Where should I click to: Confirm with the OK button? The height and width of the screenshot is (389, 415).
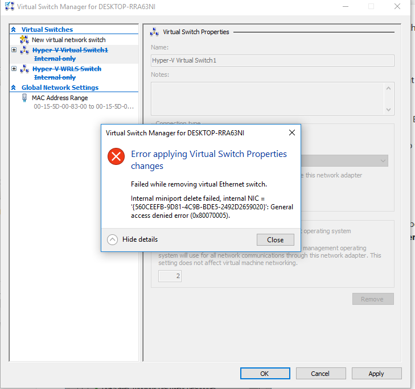[x=265, y=374]
